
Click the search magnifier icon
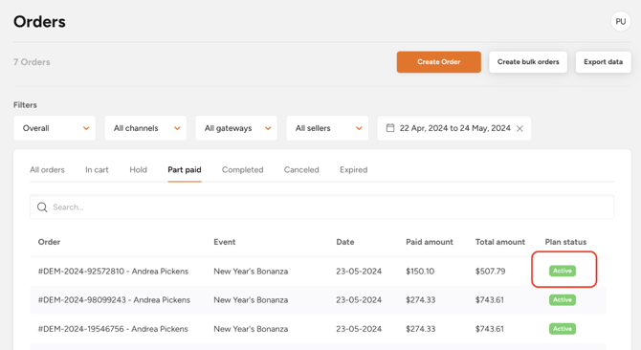pos(42,208)
